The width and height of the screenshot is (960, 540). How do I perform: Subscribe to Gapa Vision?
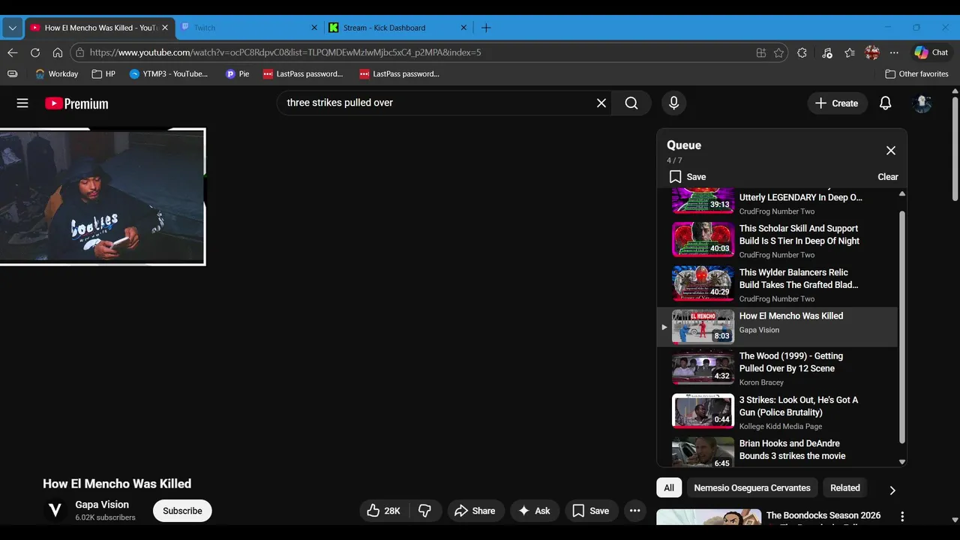click(182, 511)
